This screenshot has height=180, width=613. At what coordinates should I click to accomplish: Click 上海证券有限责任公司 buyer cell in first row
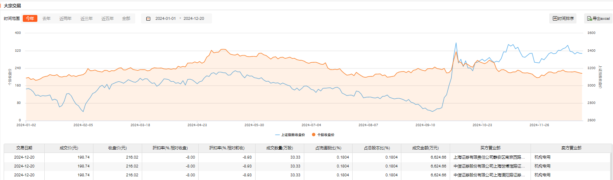(490, 157)
